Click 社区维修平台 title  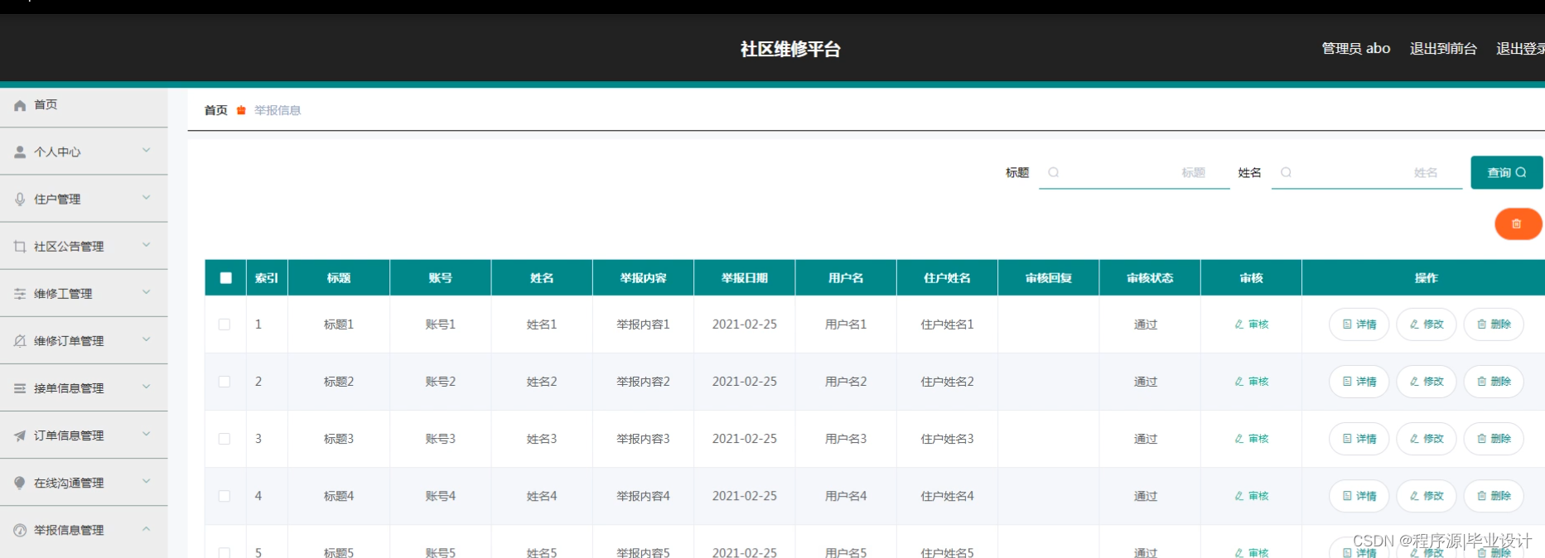point(790,49)
